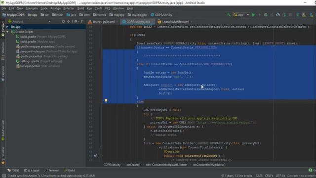Open the Navigate menu
The height and width of the screenshot is (178, 316).
click(32, 8)
